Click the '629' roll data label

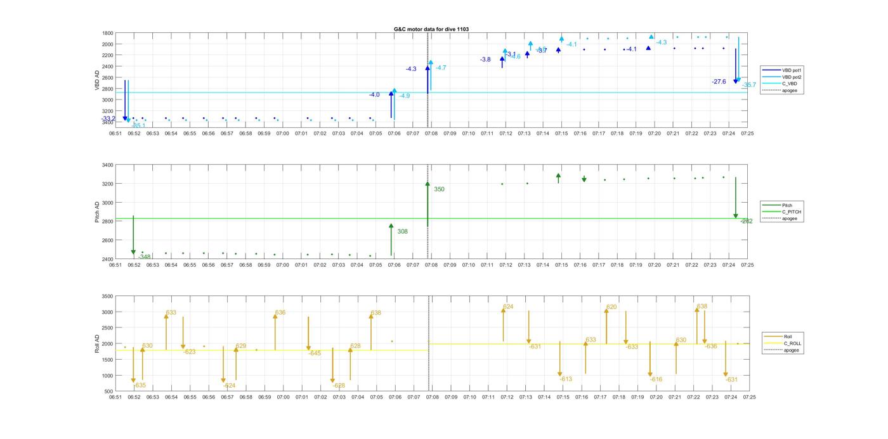click(241, 347)
